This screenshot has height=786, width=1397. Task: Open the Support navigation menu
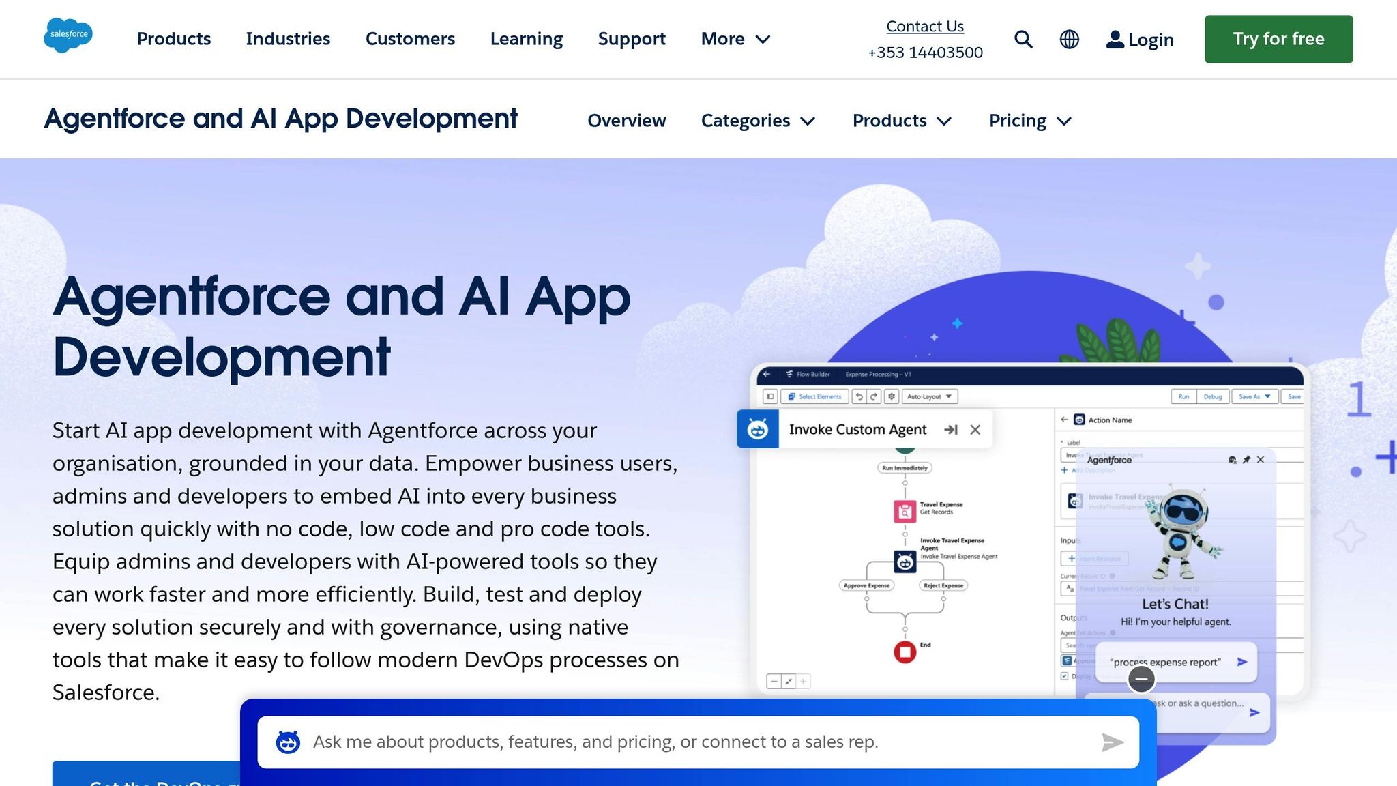pos(632,39)
